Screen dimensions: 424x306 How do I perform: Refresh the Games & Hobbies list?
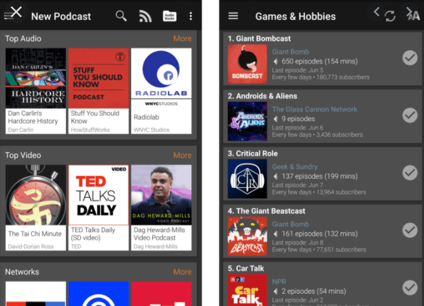tap(390, 16)
